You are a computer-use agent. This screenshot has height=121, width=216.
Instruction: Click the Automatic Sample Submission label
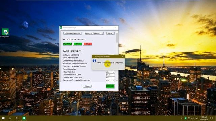coord(75,64)
